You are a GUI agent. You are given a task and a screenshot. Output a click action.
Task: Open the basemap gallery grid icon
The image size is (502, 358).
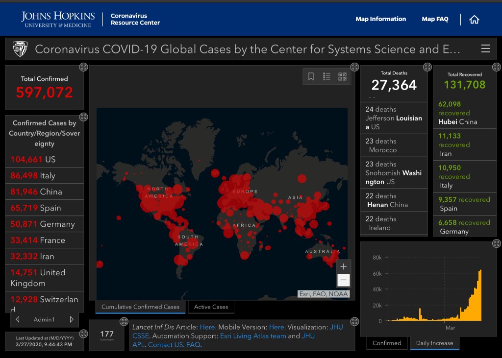(x=342, y=76)
